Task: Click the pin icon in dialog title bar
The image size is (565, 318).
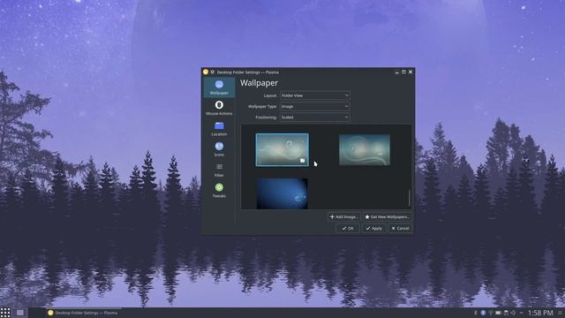Action: tap(213, 72)
